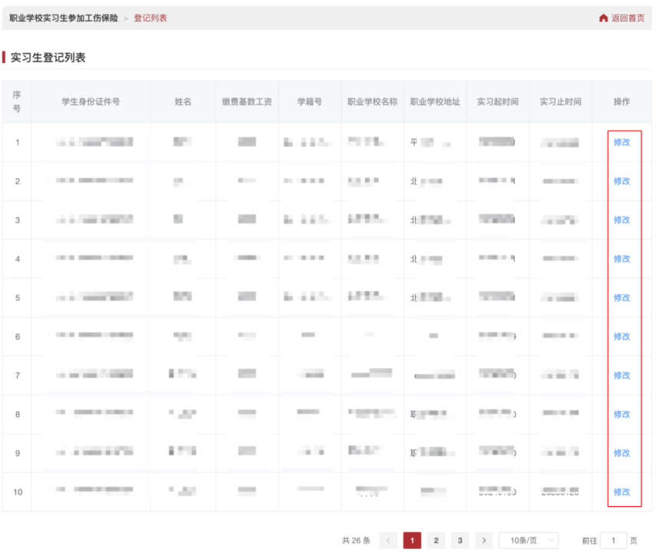Viewport: 662px width, 552px height.
Task: Modify the row 7 intern record
Action: point(621,376)
